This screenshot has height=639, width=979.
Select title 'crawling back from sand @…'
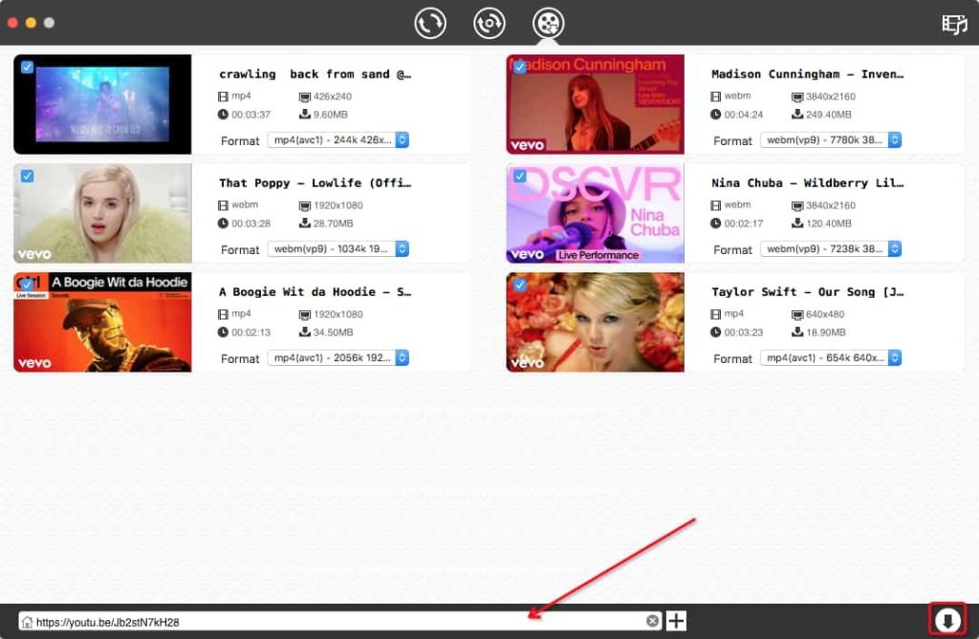(315, 75)
